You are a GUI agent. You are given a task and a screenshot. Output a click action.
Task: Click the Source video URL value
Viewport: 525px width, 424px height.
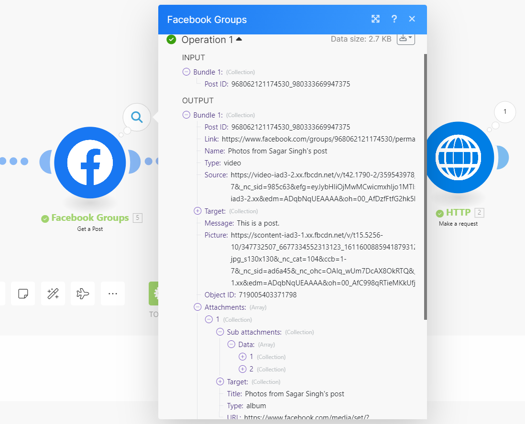[x=323, y=187]
